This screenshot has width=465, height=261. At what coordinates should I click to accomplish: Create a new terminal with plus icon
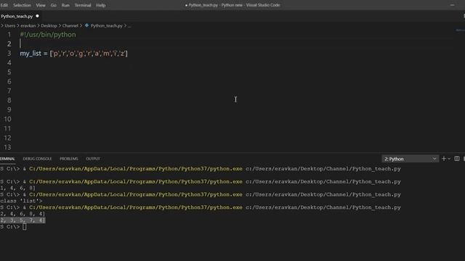click(444, 159)
